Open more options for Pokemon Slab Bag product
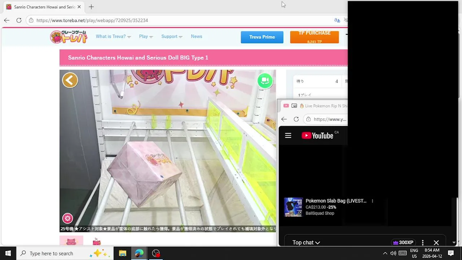Screen dimensions: 462x260 point(372,201)
